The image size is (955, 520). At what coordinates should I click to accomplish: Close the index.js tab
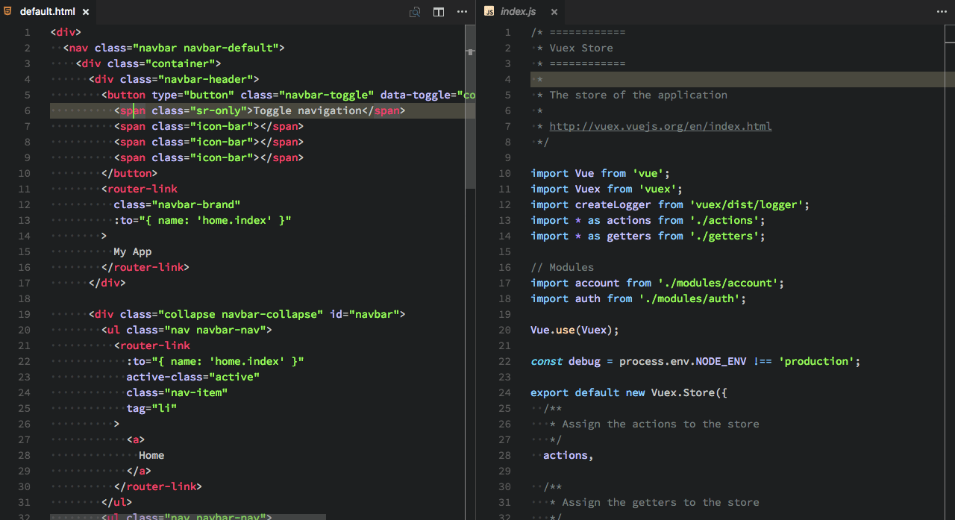[x=554, y=12]
